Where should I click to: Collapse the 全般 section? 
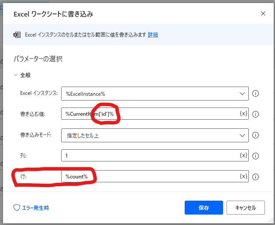16,75
